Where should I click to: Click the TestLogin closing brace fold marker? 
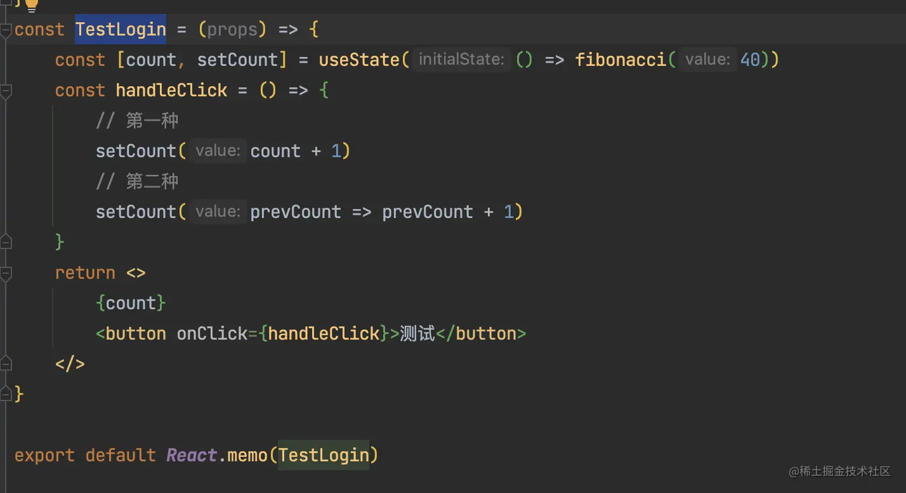click(6, 394)
